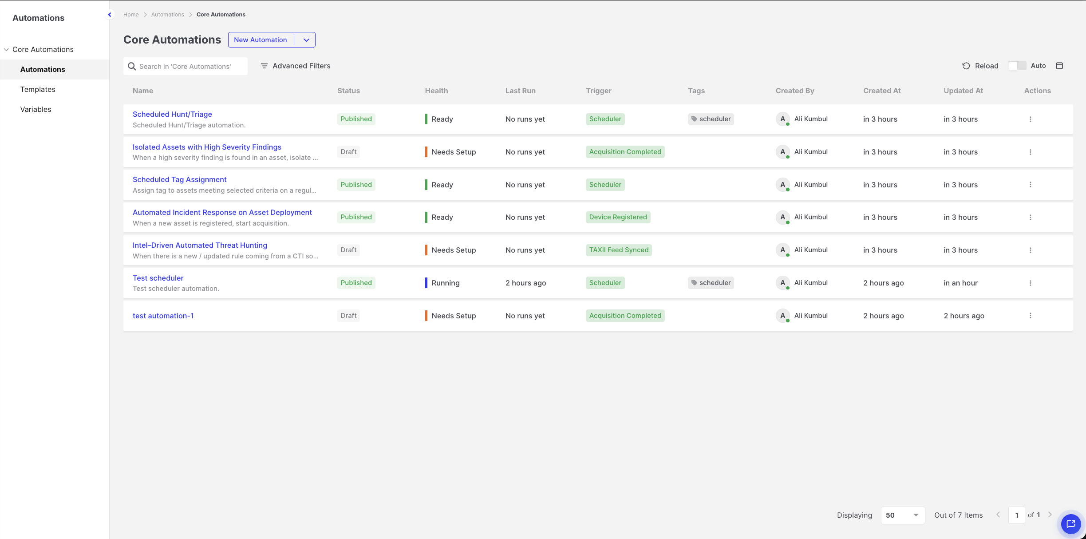Click Ali Kumbul avatar in test automation-1 row
Viewport: 1086px width, 539px height.
tap(783, 316)
